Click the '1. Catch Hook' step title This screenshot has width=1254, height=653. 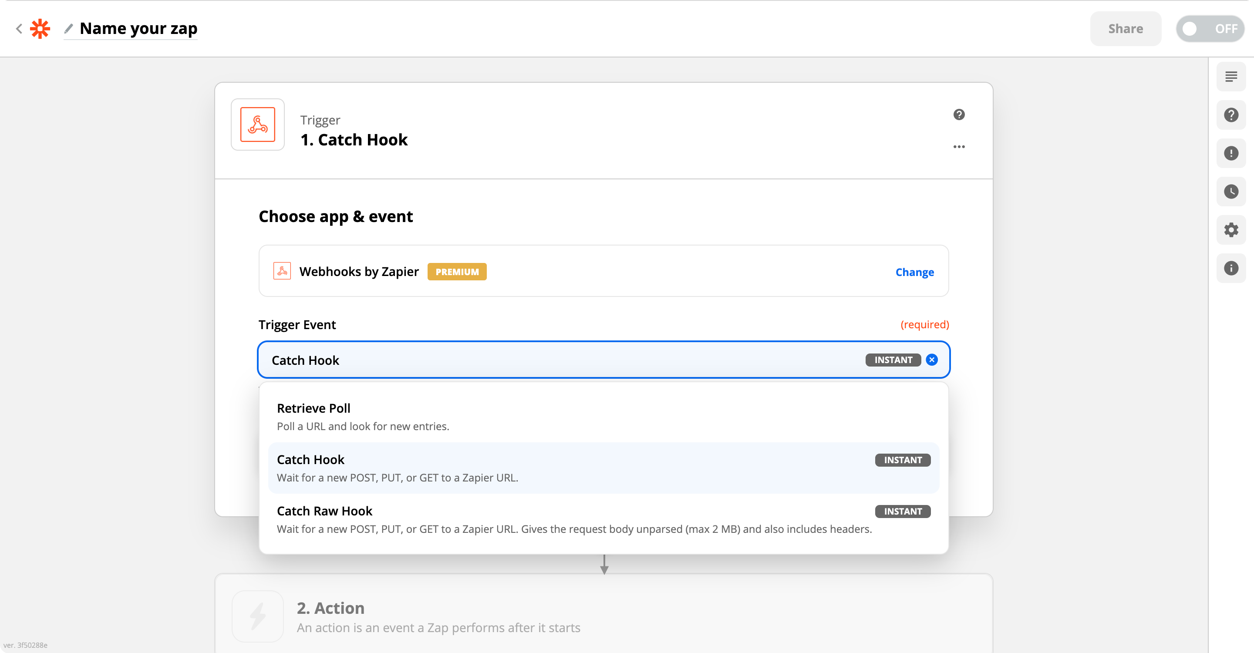[x=354, y=140]
